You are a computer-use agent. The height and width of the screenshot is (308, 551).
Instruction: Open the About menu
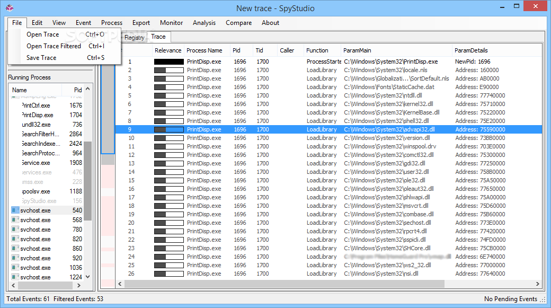click(x=270, y=22)
